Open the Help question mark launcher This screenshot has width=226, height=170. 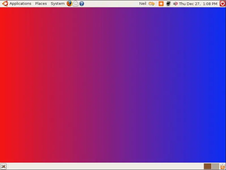point(82,4)
